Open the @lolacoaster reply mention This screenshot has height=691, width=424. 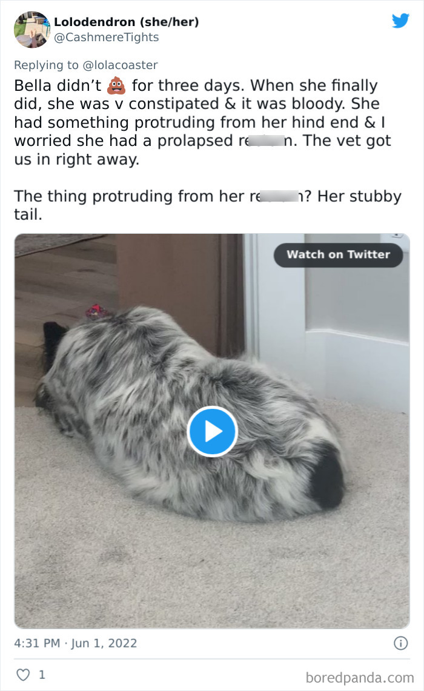pyautogui.click(x=120, y=65)
